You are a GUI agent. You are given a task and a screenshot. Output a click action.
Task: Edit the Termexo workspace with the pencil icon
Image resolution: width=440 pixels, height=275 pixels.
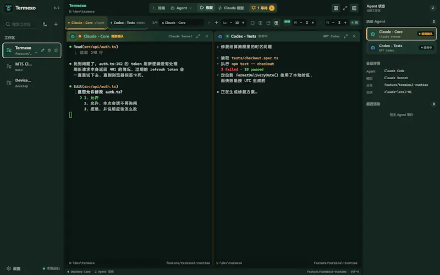point(42,51)
